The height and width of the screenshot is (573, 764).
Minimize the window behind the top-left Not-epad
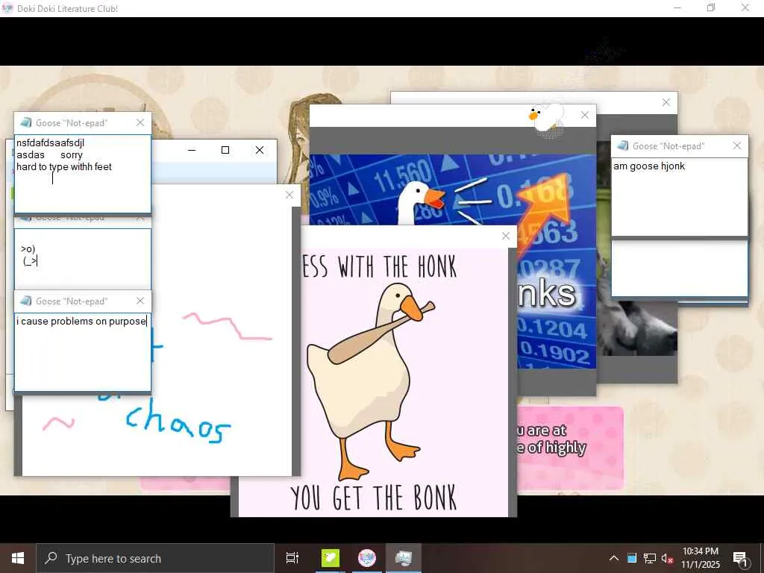point(192,150)
